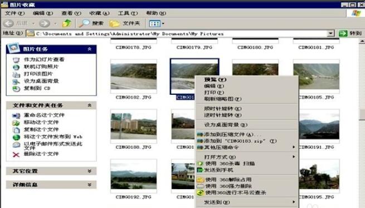Open the 帮助 (H) menu
Viewport: 365px width, 208px height.
(156, 13)
